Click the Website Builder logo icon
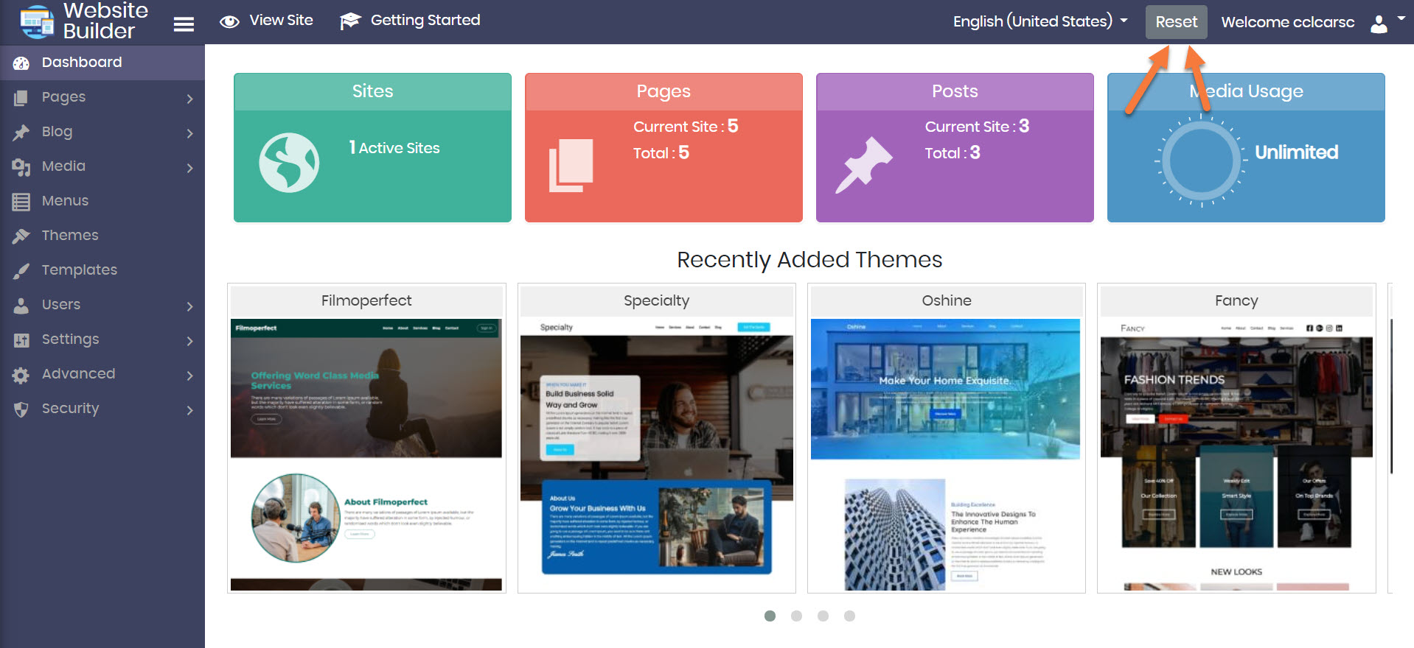Image resolution: width=1414 pixels, height=648 pixels. point(37,21)
